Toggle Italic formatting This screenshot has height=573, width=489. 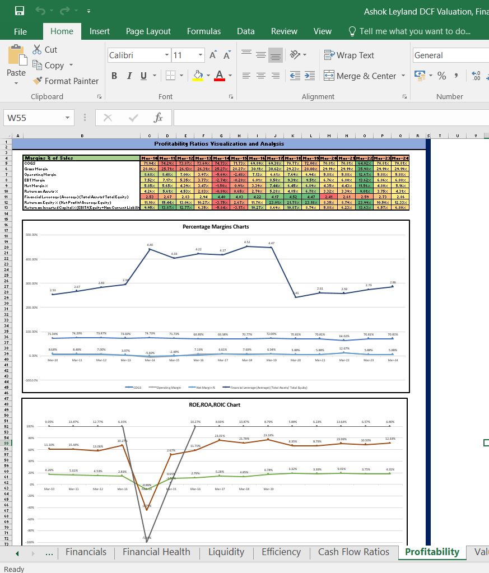[x=129, y=76]
